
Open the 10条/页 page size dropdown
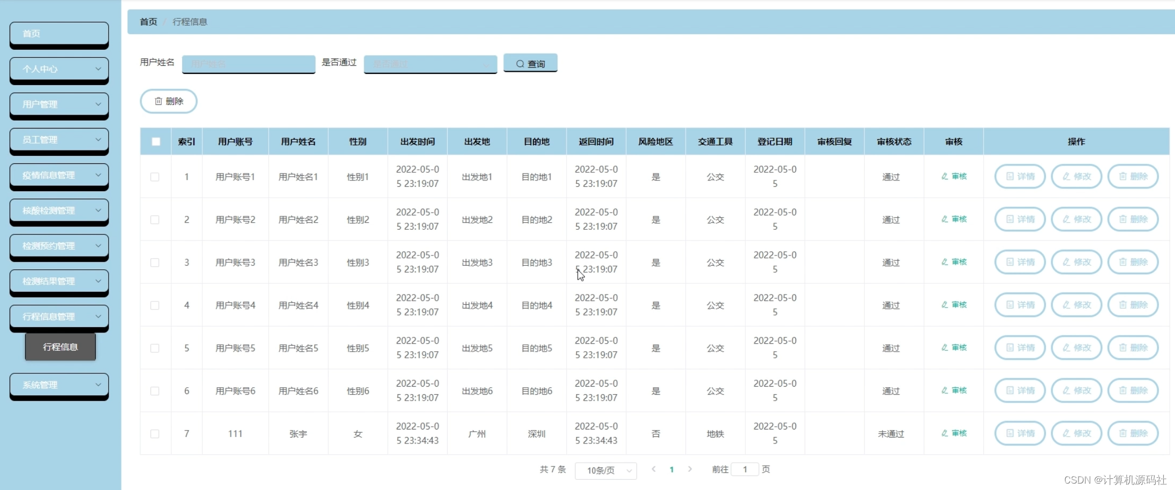pos(606,471)
